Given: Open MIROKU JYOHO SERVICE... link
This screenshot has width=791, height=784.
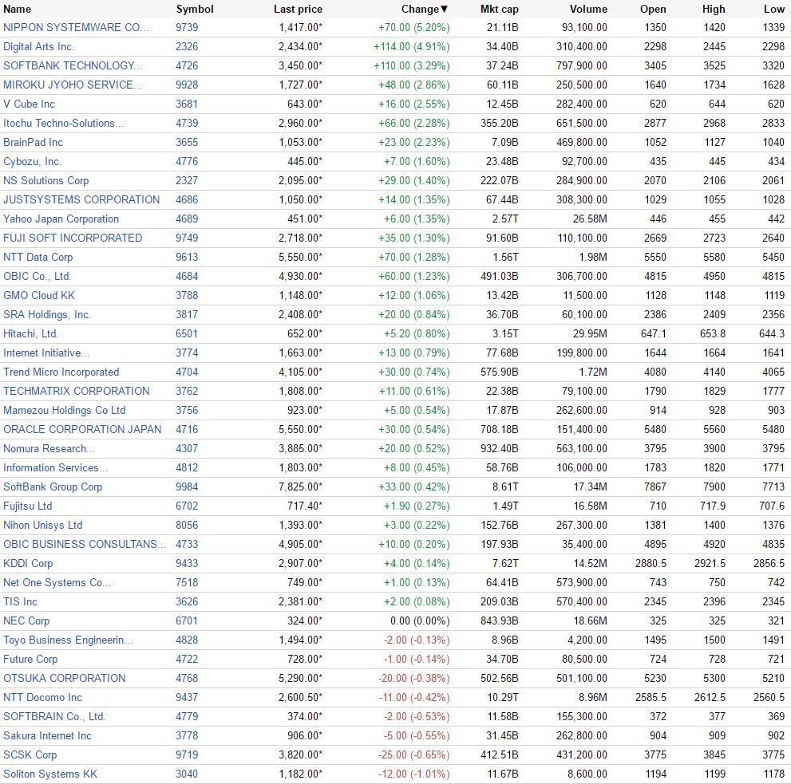Looking at the screenshot, I should 72,85.
